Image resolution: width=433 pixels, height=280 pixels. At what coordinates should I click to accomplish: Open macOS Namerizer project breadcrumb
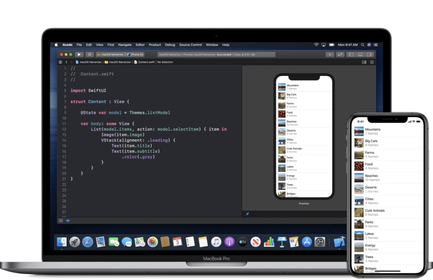tap(89, 62)
